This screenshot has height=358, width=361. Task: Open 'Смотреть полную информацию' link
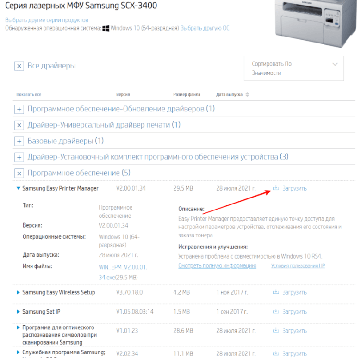pos(217,266)
